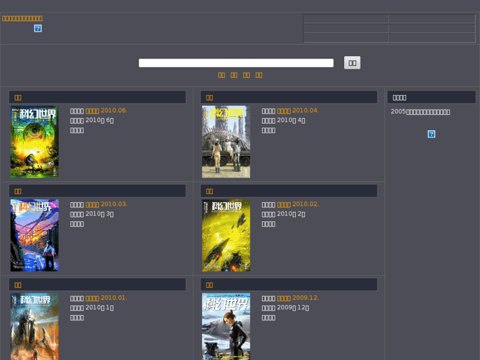480x360 pixels.
Task: Click the fourth orange link below the search box
Action: [x=259, y=75]
